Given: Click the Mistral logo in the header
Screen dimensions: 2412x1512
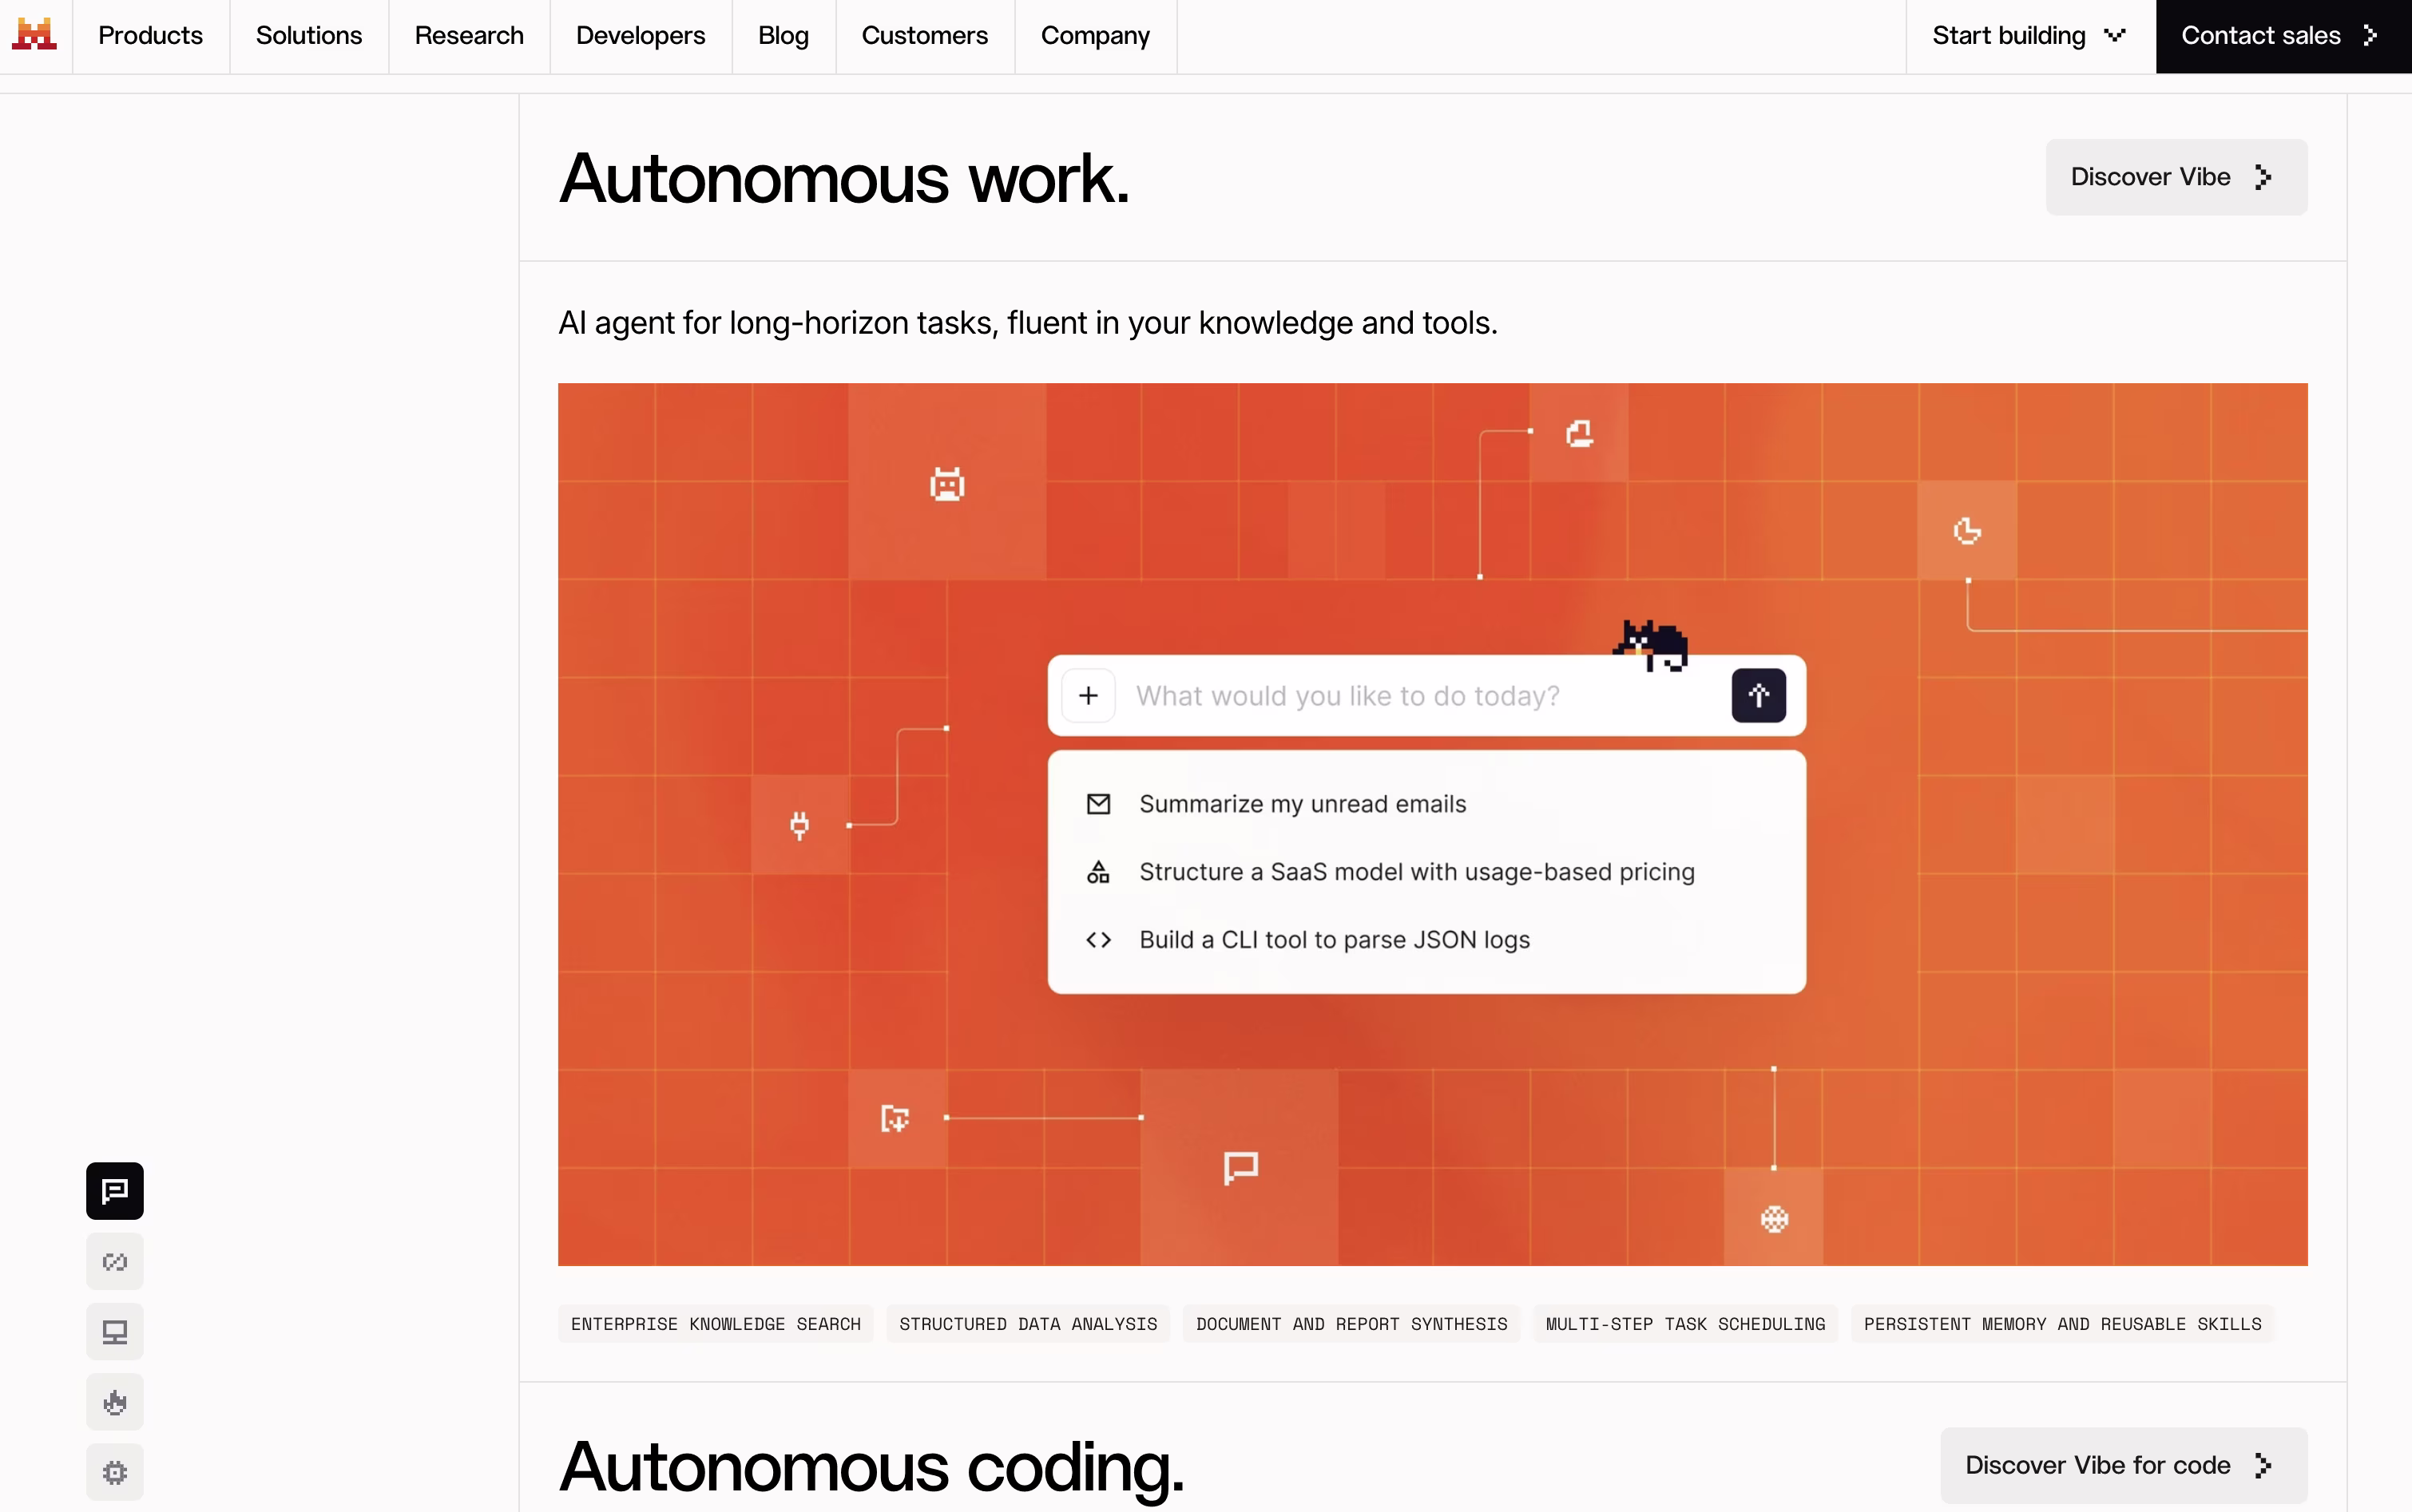Looking at the screenshot, I should pos(34,35).
